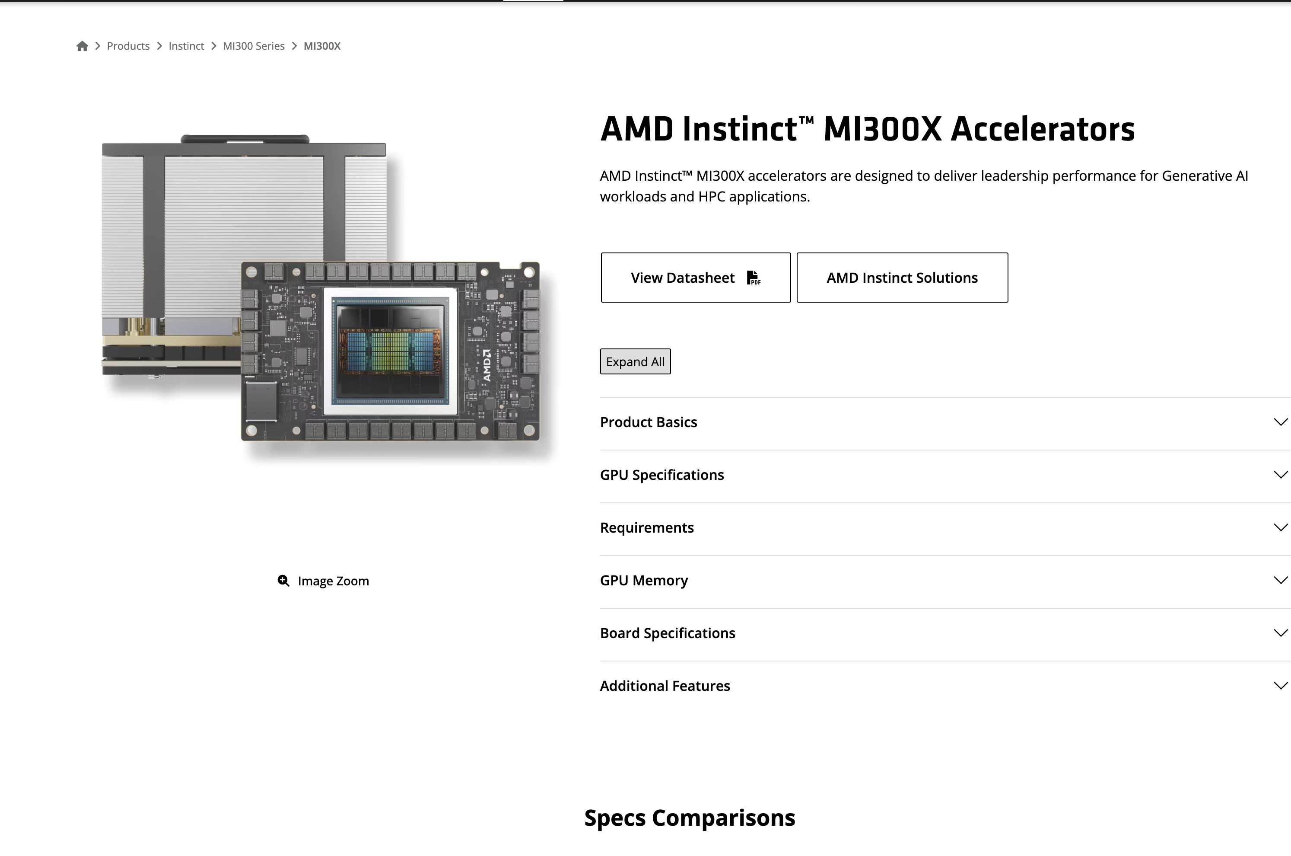The height and width of the screenshot is (856, 1291).
Task: Open AMD Instinct Solutions
Action: (902, 277)
